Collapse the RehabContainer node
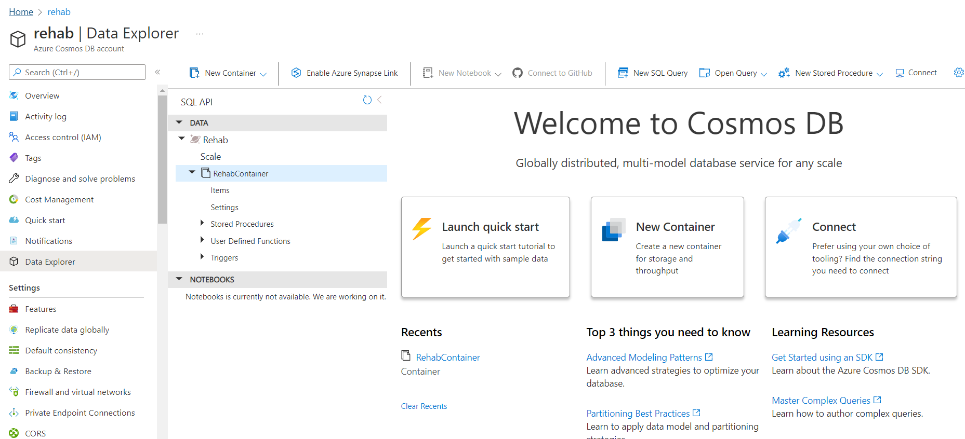This screenshot has height=439, width=965. click(192, 172)
